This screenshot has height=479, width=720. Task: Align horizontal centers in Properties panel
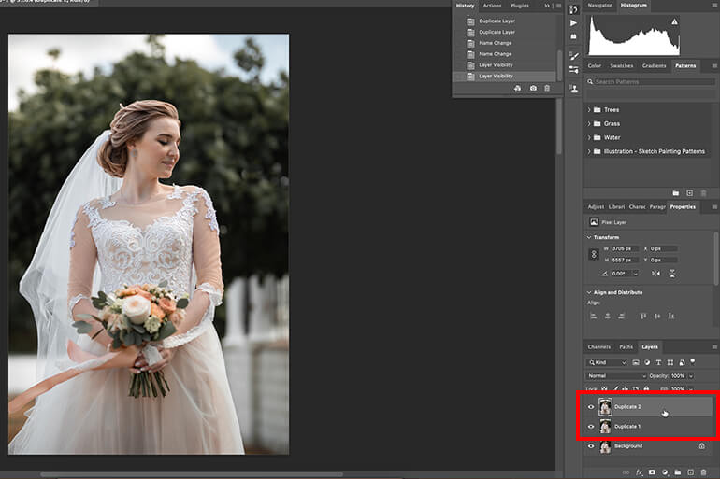(x=608, y=316)
